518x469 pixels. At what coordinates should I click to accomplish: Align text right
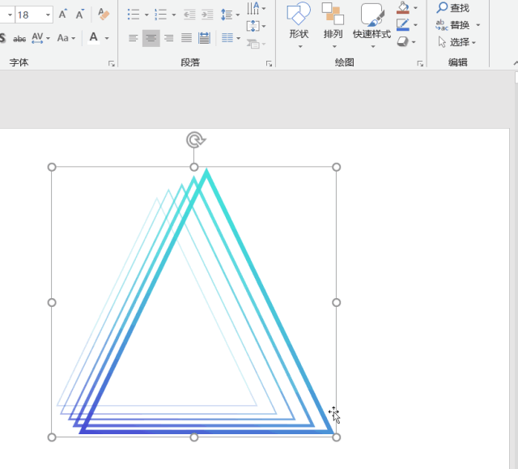coord(169,38)
